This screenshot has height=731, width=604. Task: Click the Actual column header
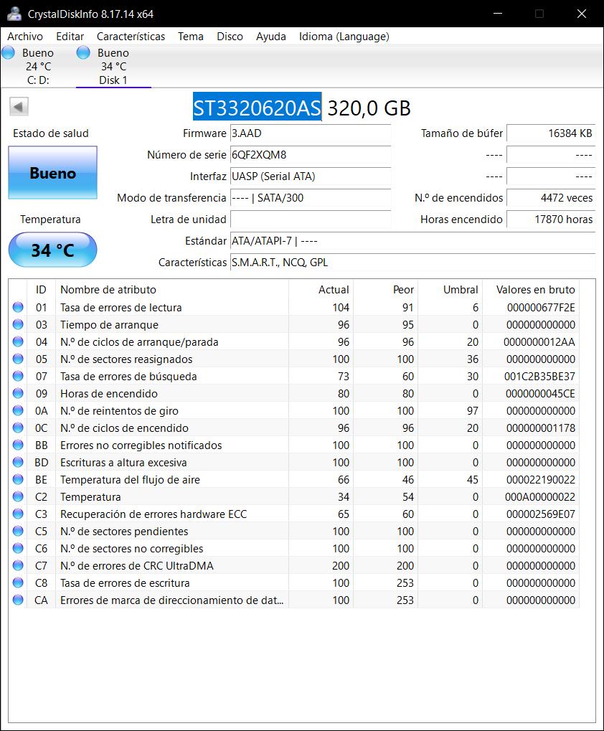(x=321, y=290)
